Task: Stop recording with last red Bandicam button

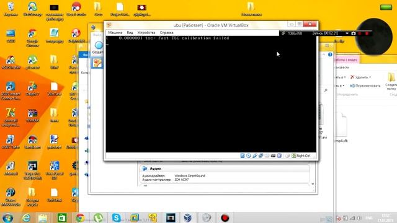Action: tap(367, 33)
